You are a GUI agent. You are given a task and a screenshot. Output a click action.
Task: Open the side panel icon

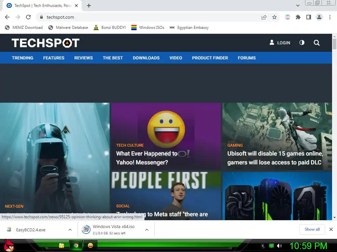coord(309,17)
